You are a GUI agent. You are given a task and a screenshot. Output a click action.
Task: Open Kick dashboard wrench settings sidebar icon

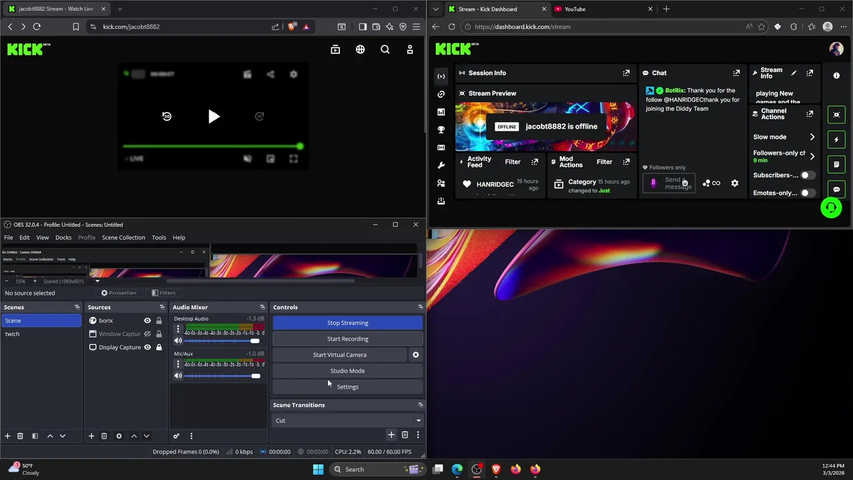(440, 165)
